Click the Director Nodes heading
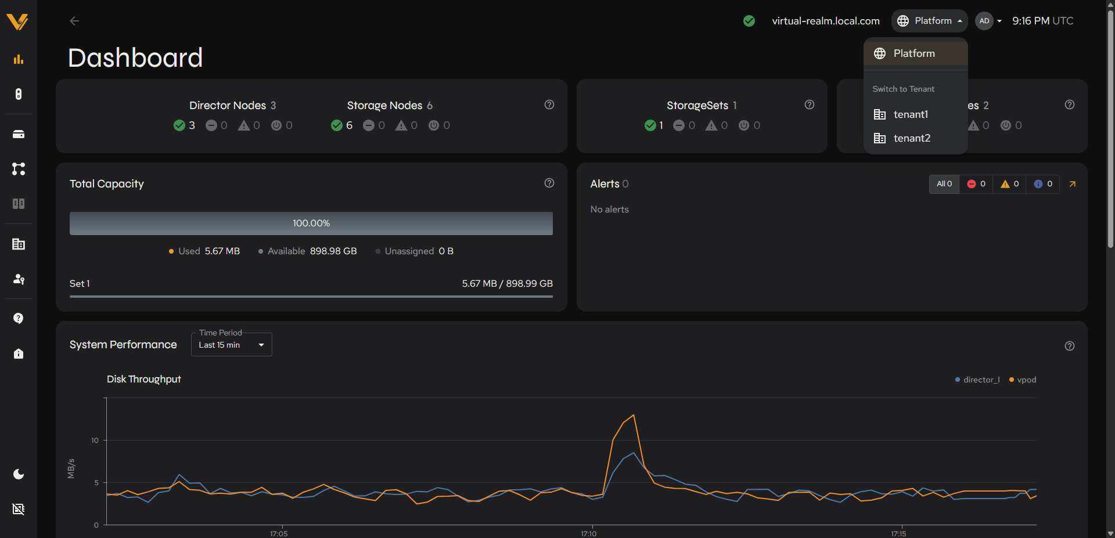The height and width of the screenshot is (538, 1115). pyautogui.click(x=228, y=105)
